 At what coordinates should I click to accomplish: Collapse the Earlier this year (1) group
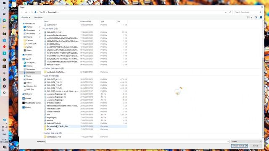[43, 133]
